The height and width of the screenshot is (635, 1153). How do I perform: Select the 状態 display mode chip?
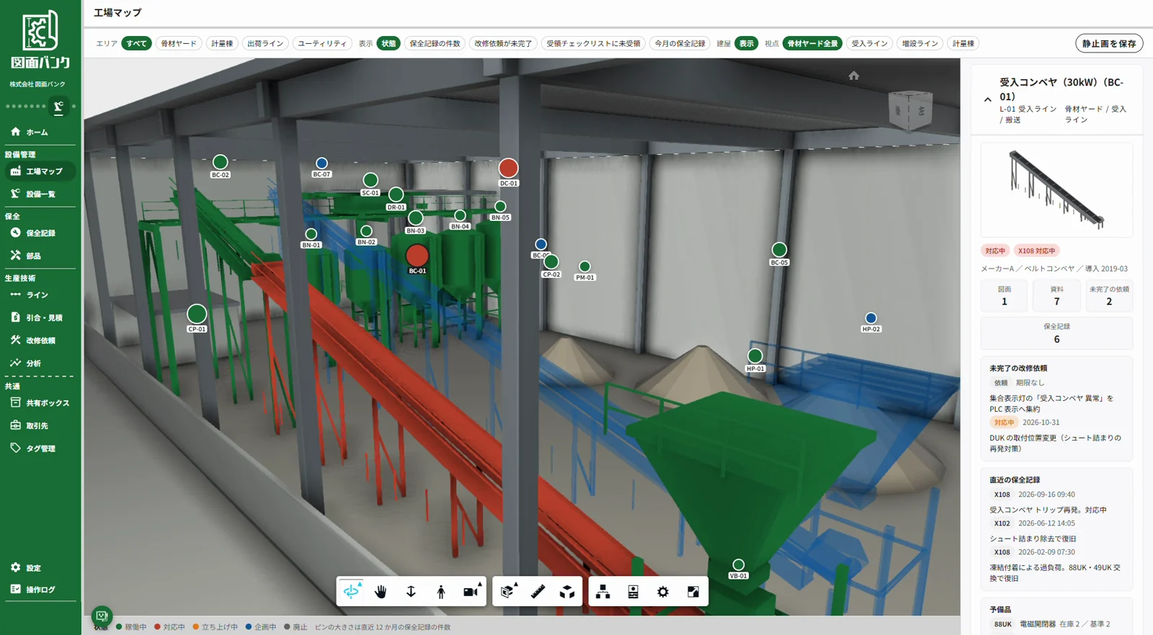coord(388,43)
